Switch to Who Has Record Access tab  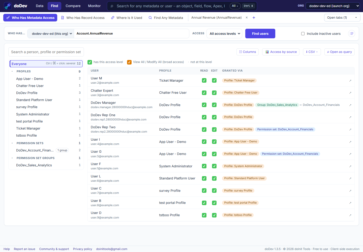83,18
